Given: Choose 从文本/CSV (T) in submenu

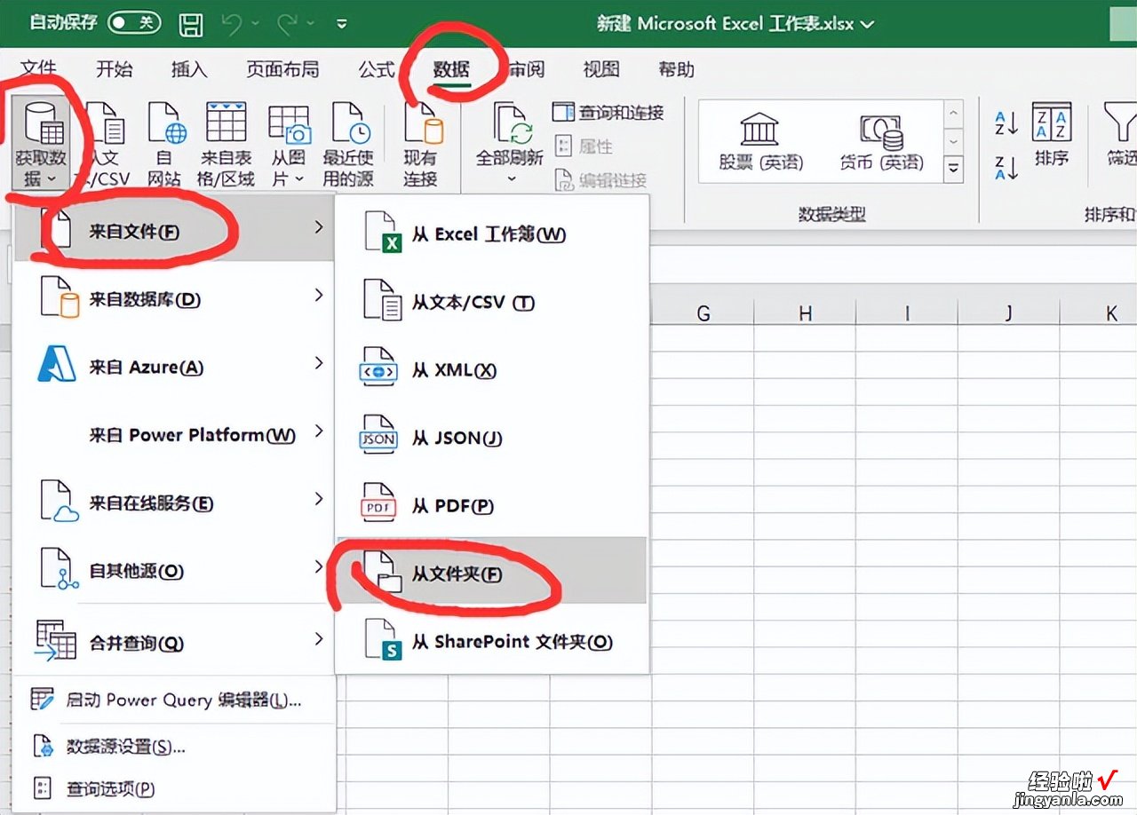Looking at the screenshot, I should 491,302.
